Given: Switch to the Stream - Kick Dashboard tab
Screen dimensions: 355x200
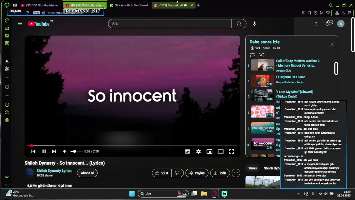Looking at the screenshot, I should pos(129,5).
